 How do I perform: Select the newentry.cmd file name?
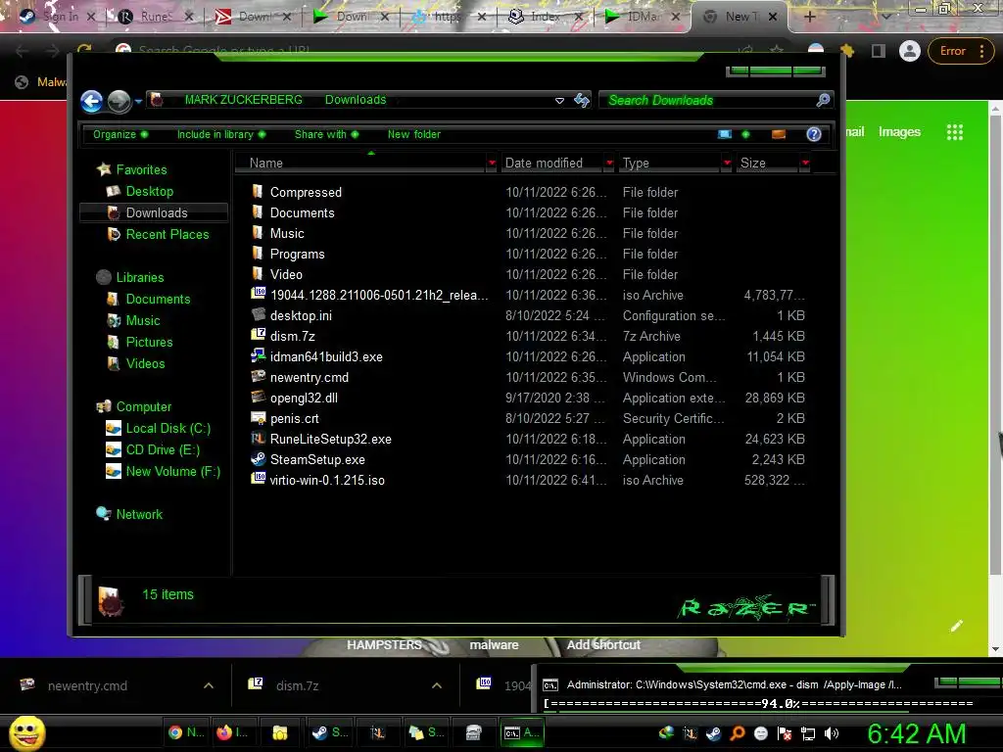click(x=309, y=377)
